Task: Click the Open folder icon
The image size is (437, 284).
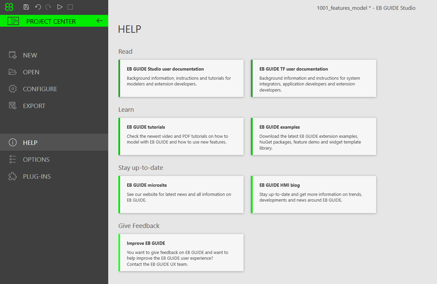Action: point(13,72)
